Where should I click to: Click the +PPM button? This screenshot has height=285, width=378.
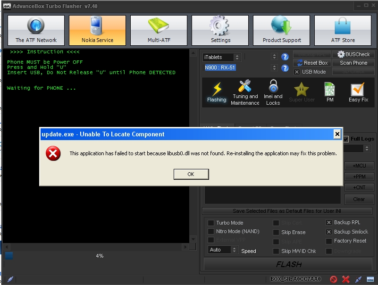(x=359, y=176)
